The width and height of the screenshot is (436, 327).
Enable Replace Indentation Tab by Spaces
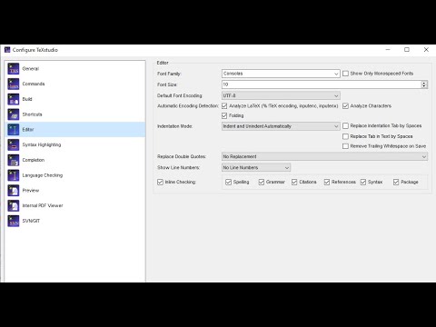click(345, 125)
